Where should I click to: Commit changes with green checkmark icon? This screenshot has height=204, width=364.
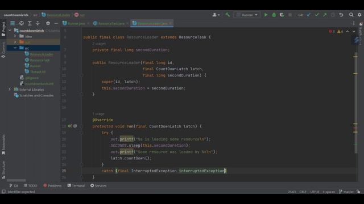tap(317, 15)
